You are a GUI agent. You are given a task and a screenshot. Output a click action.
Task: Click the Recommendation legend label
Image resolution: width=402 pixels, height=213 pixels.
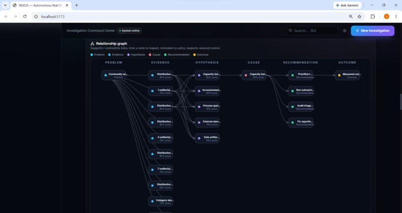click(x=179, y=55)
